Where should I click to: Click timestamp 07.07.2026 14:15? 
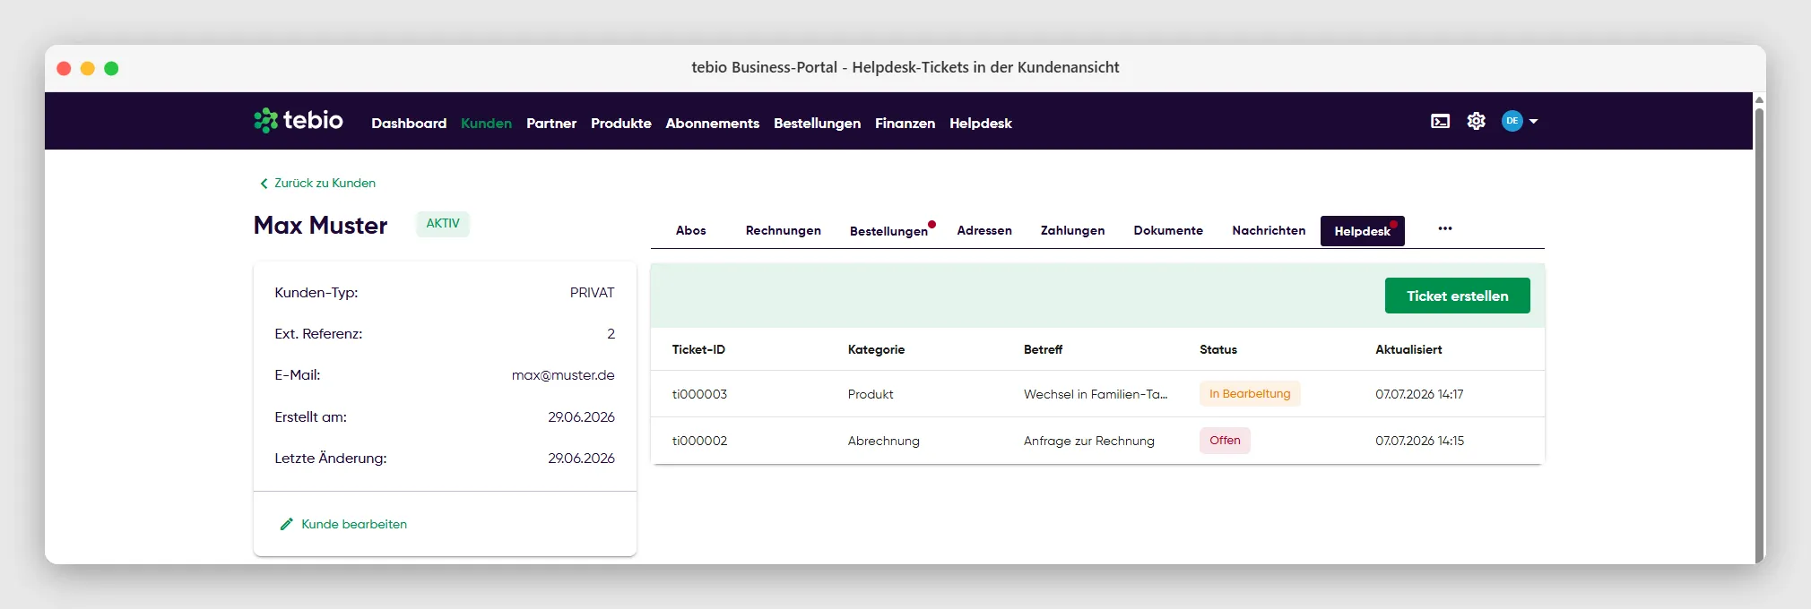point(1419,441)
